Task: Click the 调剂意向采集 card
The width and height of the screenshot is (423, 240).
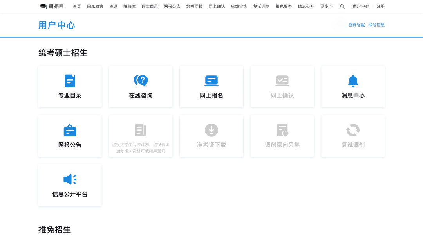Action: point(282,136)
